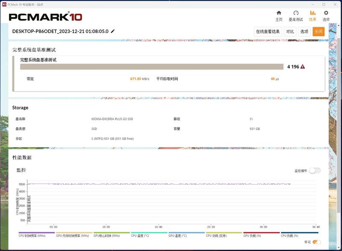Click the orange 关闭 button
This screenshot has width=342, height=251.
[x=318, y=32]
